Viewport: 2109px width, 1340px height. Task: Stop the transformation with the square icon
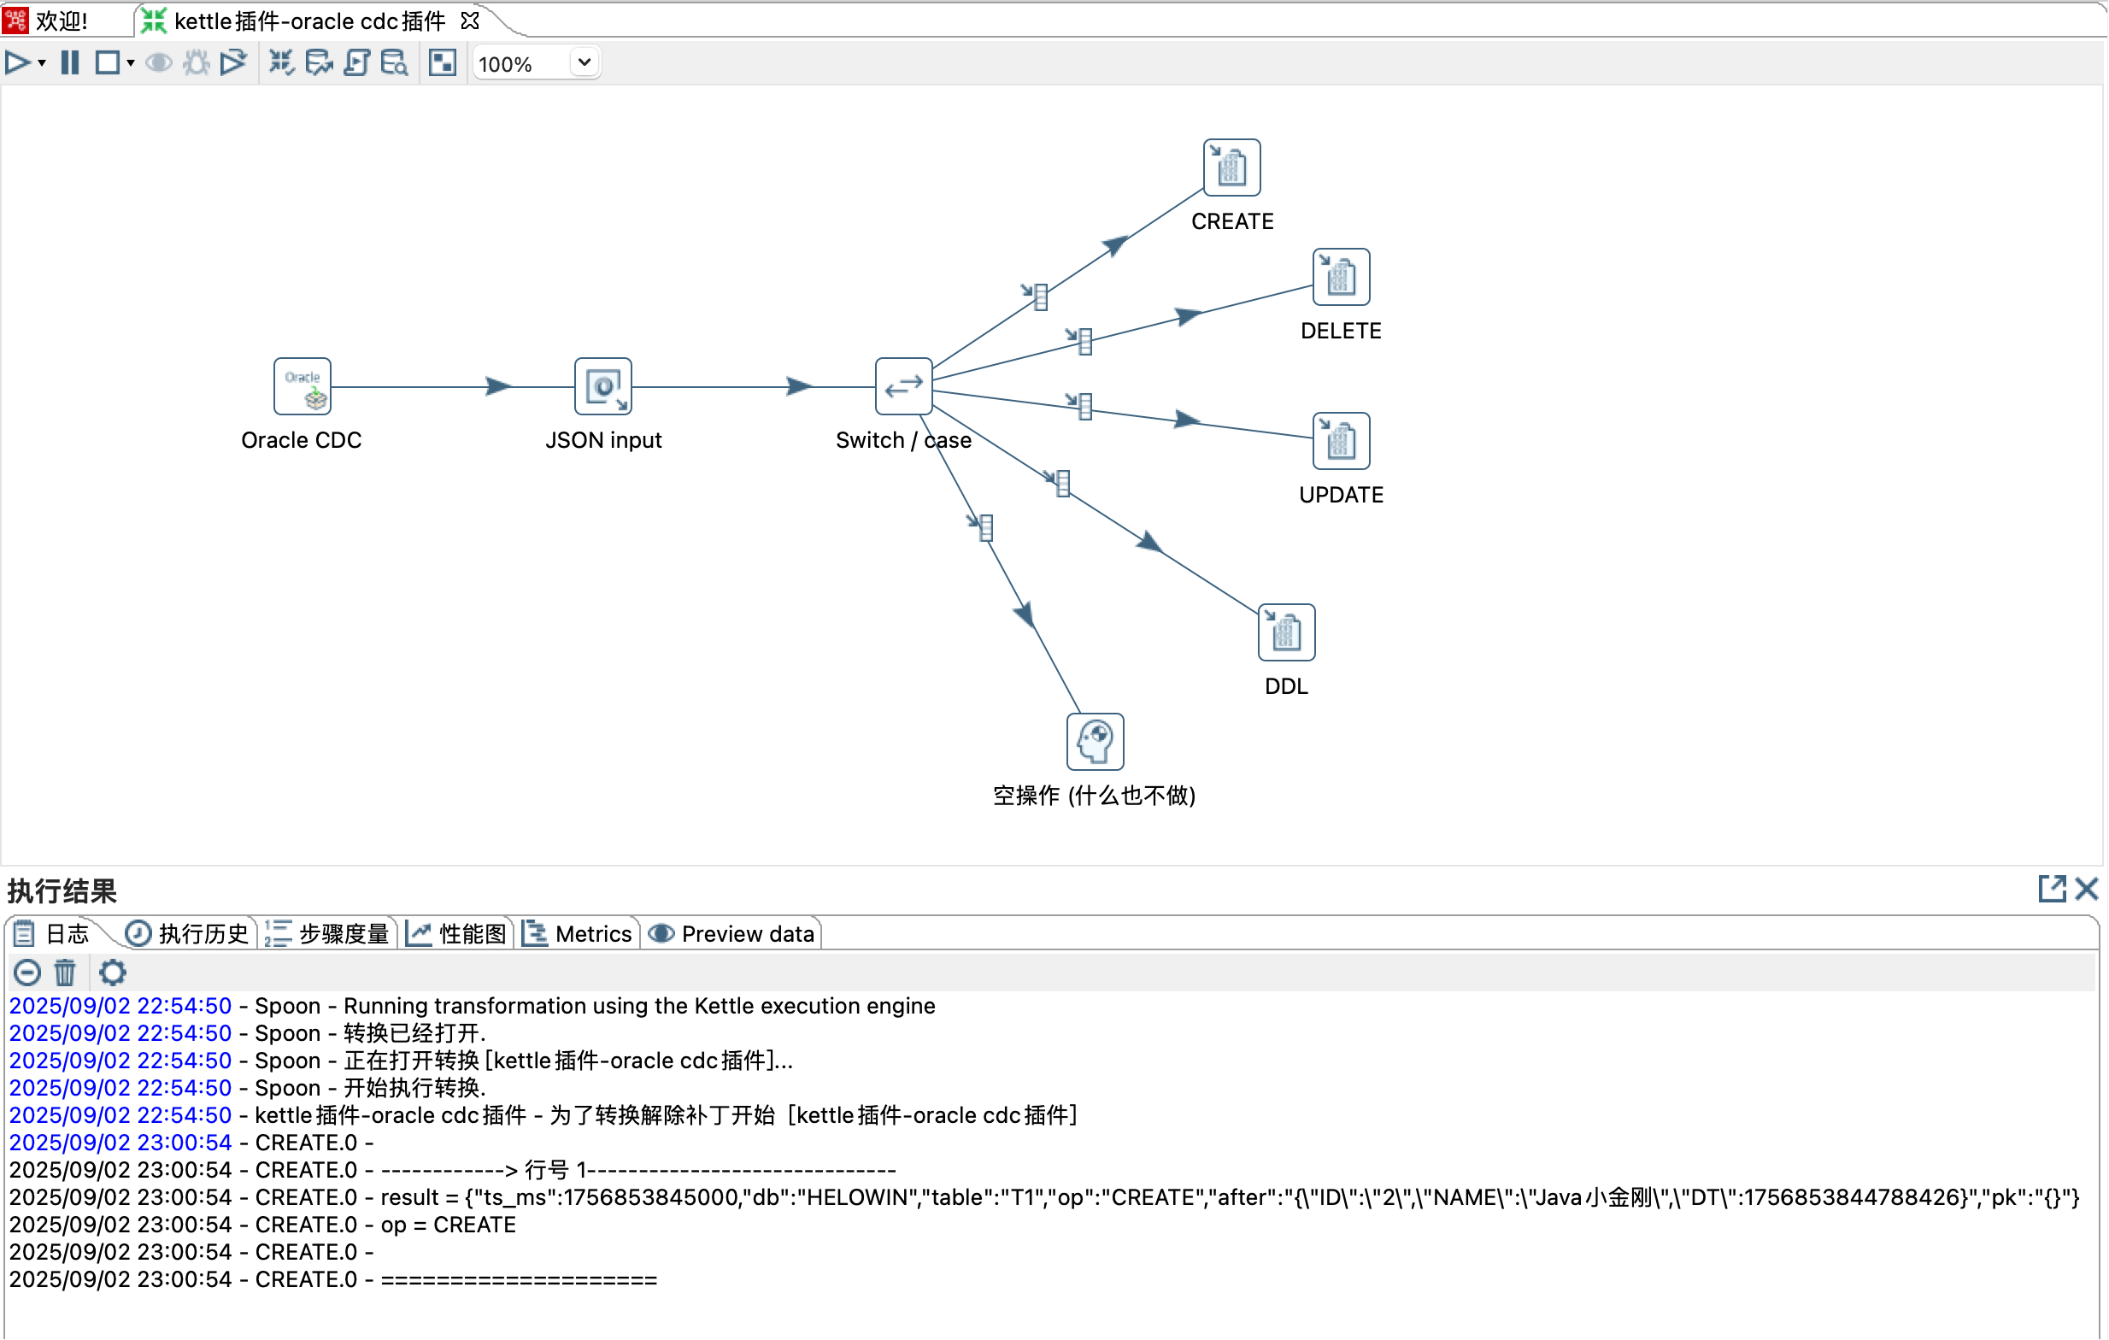click(x=107, y=63)
